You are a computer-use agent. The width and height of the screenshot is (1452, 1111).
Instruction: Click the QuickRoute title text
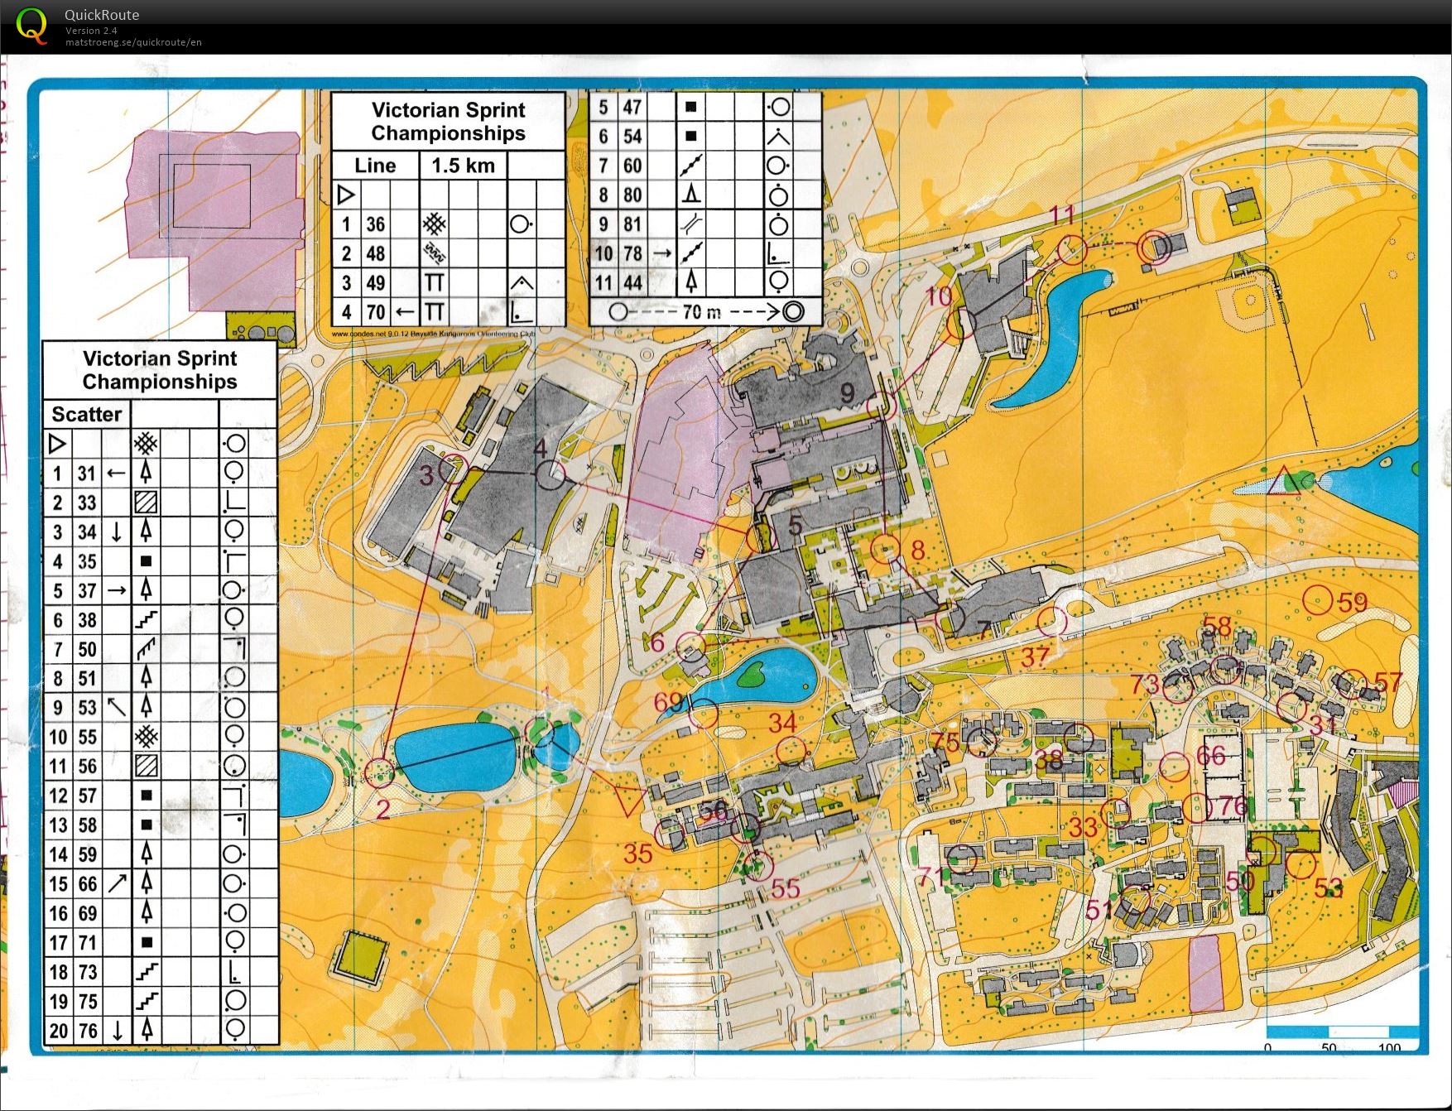click(x=102, y=14)
